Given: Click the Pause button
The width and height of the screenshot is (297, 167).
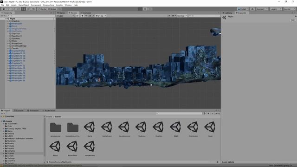Looking at the screenshot, I should pyautogui.click(x=145, y=9).
